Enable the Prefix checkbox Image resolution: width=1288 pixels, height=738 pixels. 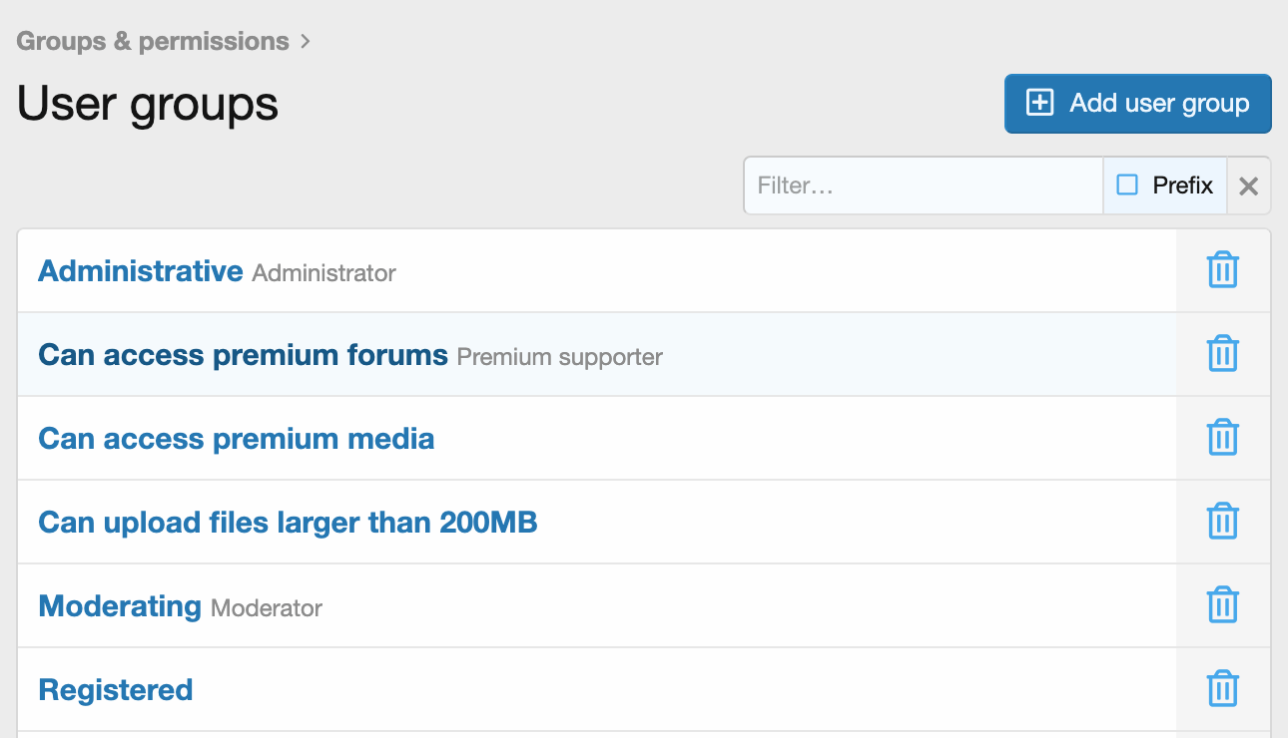(1127, 185)
